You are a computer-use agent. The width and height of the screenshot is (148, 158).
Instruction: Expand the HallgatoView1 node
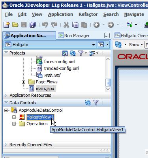[14, 117]
